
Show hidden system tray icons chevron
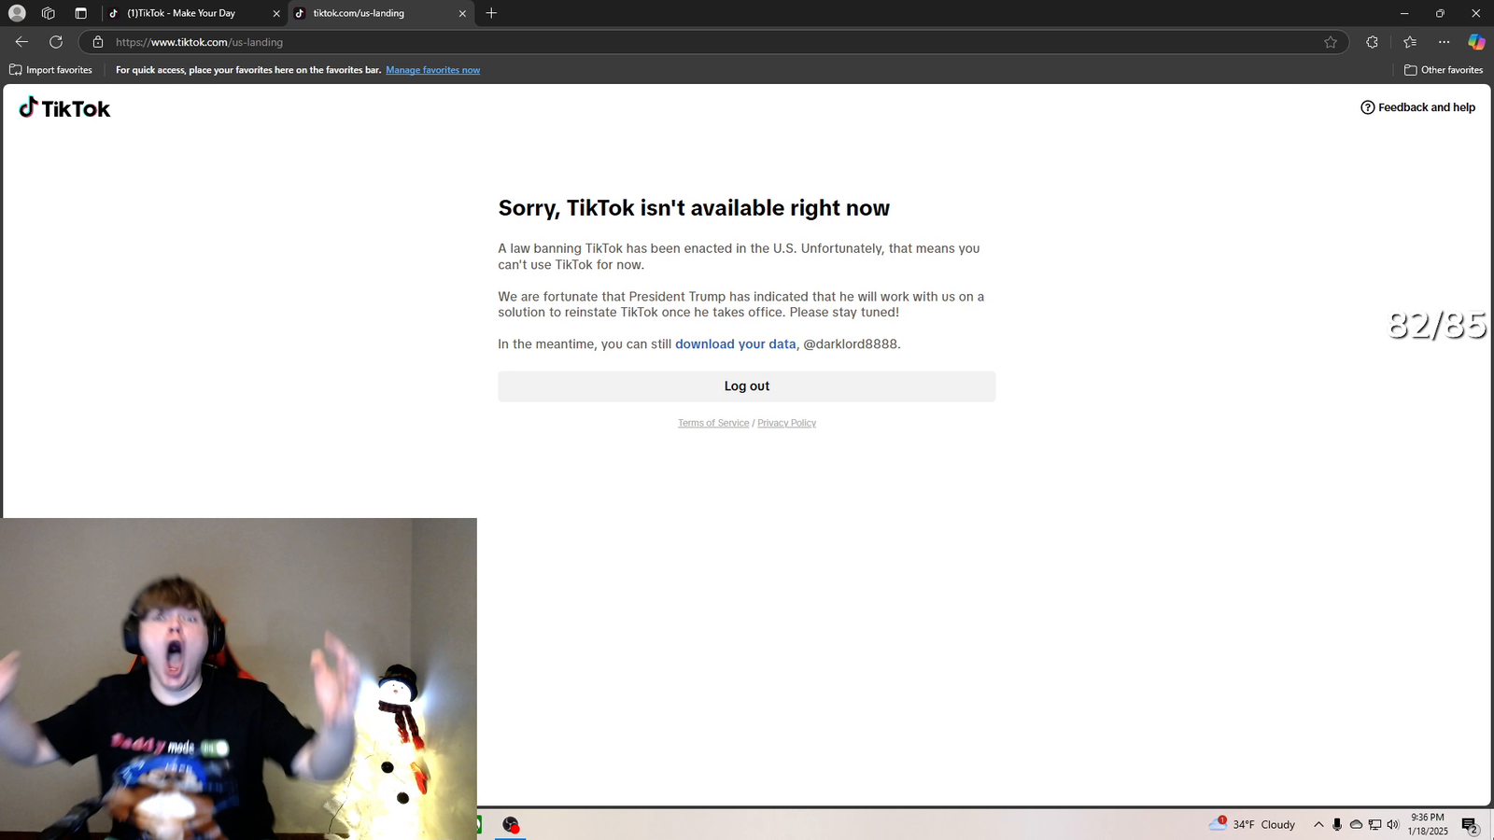click(x=1318, y=824)
